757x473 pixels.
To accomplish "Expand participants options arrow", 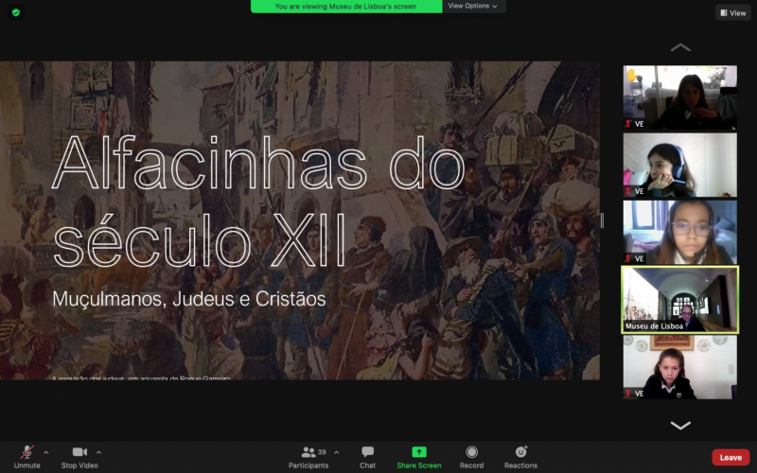I will [x=337, y=452].
